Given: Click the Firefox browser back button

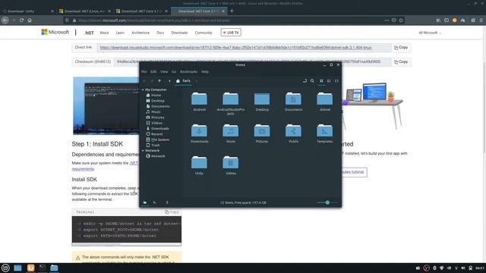Looking at the screenshot, I should click(5, 20).
